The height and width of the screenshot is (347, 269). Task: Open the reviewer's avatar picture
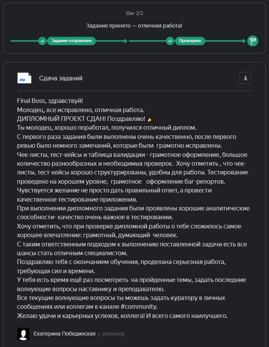click(23, 334)
